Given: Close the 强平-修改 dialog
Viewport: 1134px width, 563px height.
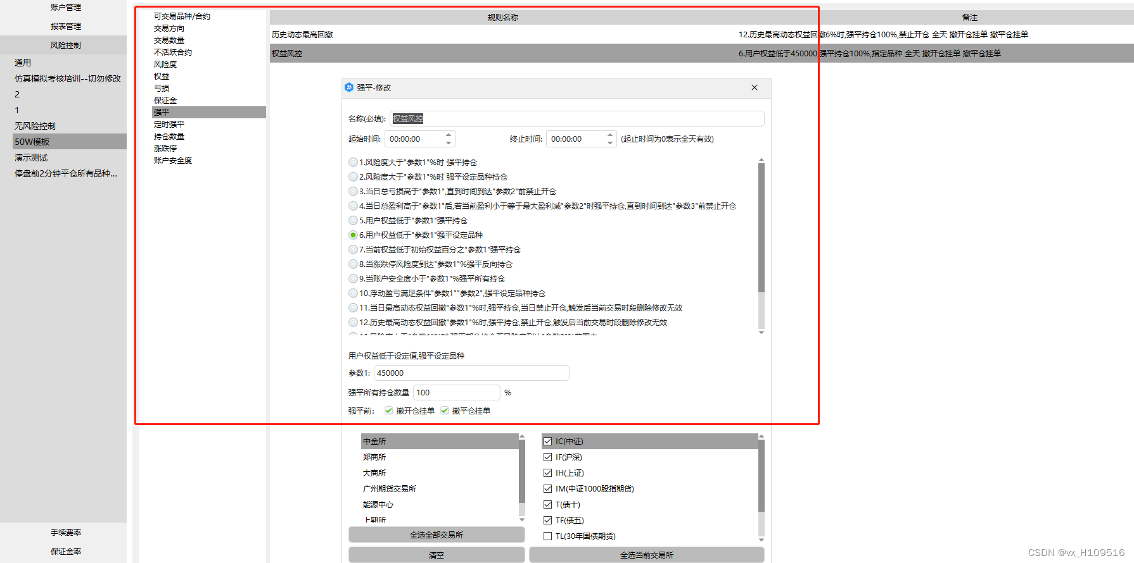Looking at the screenshot, I should coord(754,87).
